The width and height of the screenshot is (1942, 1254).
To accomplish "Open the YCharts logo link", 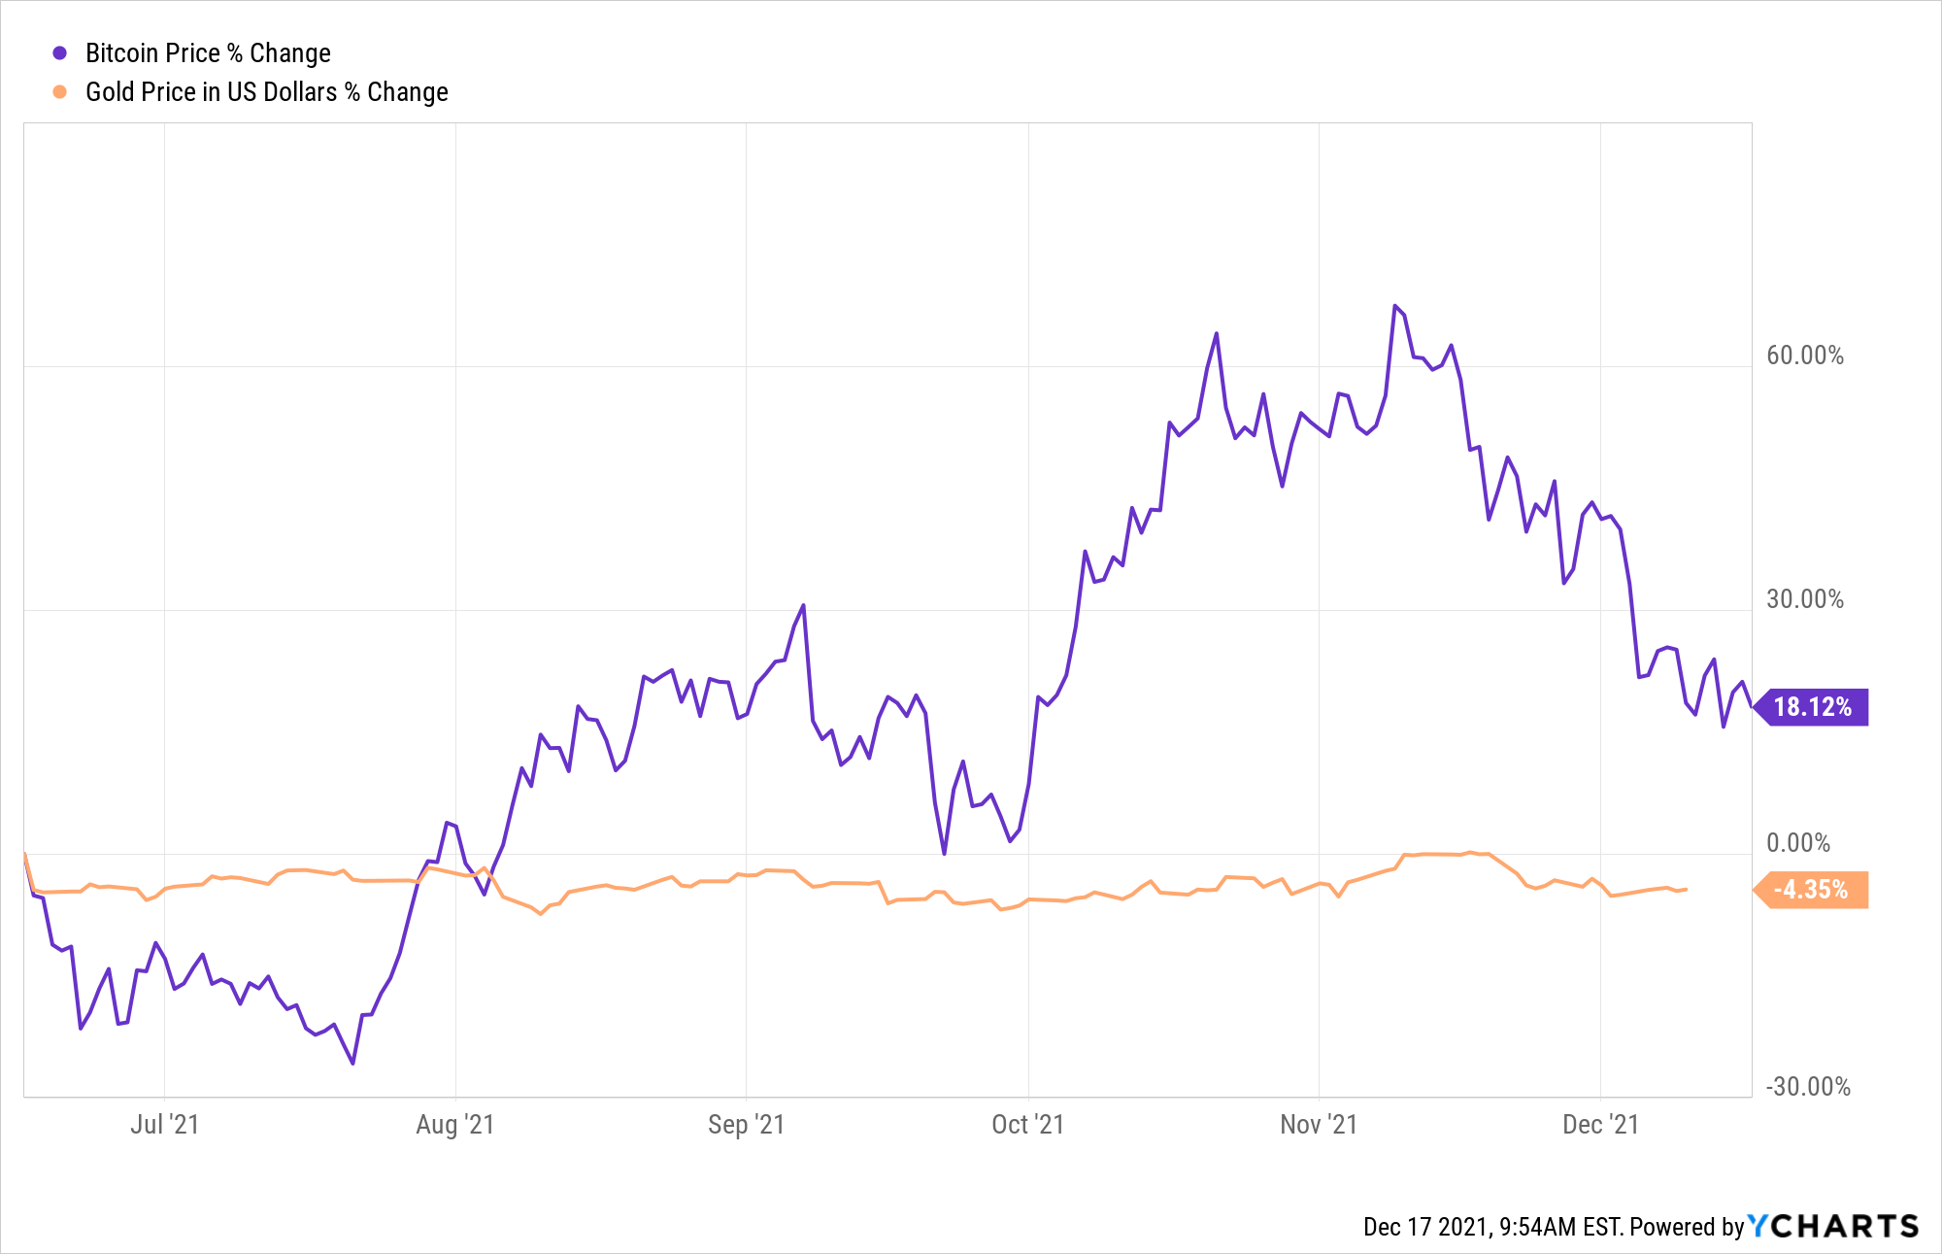I will [1833, 1227].
